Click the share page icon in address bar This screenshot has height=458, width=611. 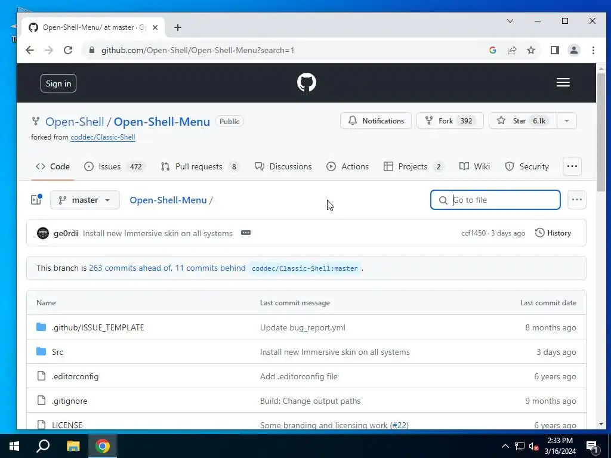511,50
